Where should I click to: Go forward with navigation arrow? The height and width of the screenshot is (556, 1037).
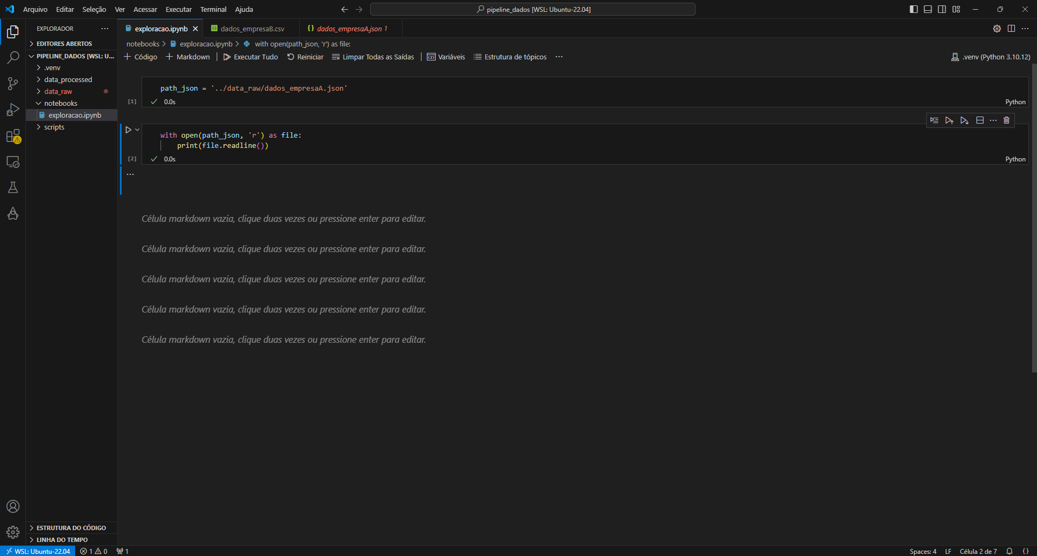(x=359, y=9)
